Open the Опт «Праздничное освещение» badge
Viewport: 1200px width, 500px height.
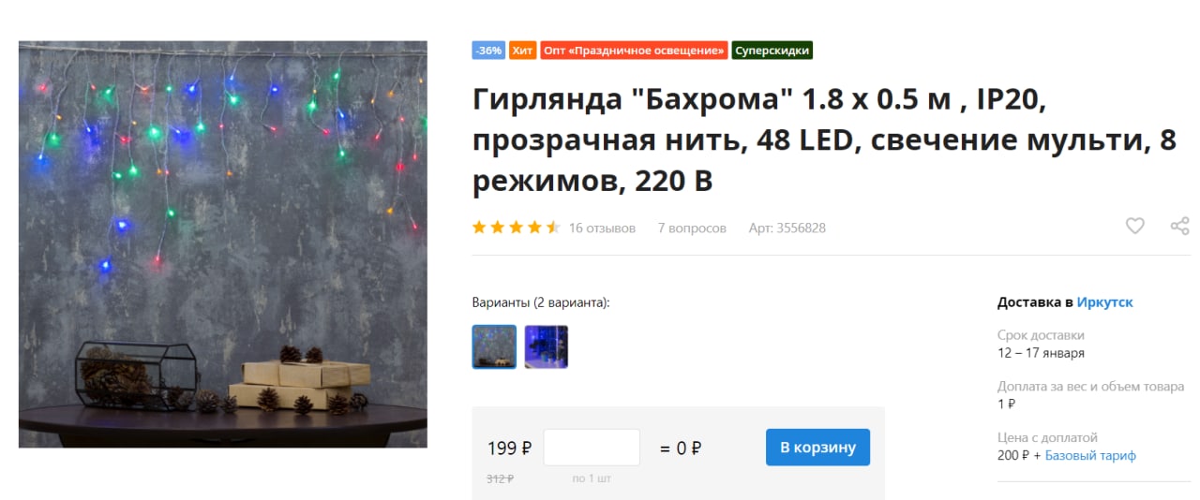[x=634, y=51]
